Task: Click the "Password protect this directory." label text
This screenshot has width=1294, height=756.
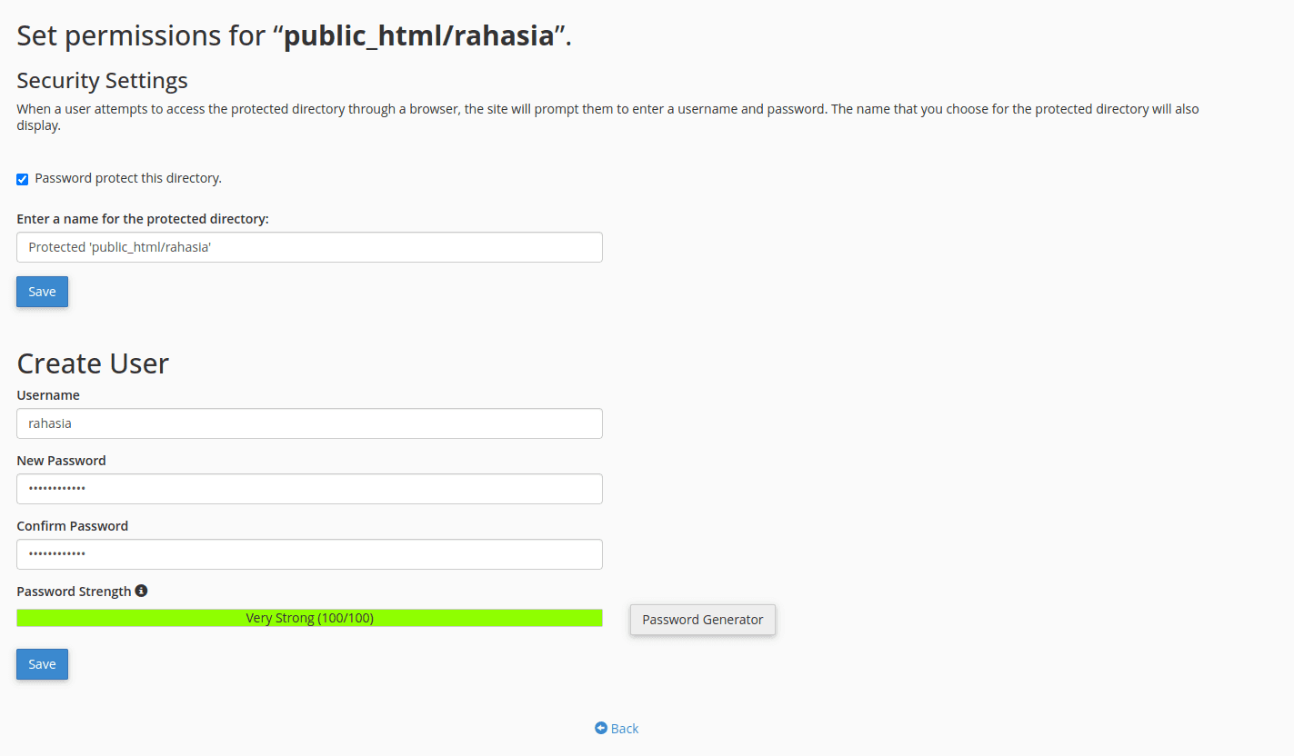Action: tap(128, 178)
